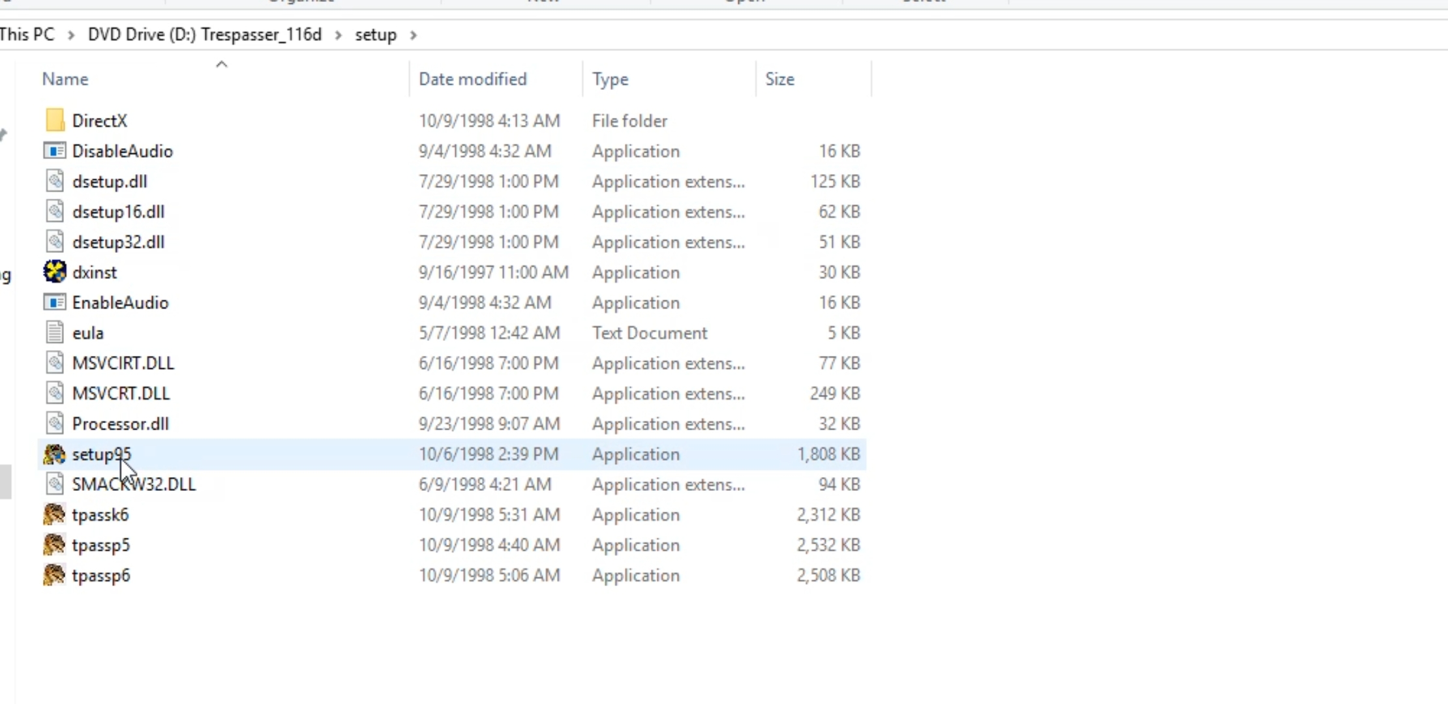The width and height of the screenshot is (1448, 704).
Task: Sort by the Date modified column header
Action: [x=472, y=79]
